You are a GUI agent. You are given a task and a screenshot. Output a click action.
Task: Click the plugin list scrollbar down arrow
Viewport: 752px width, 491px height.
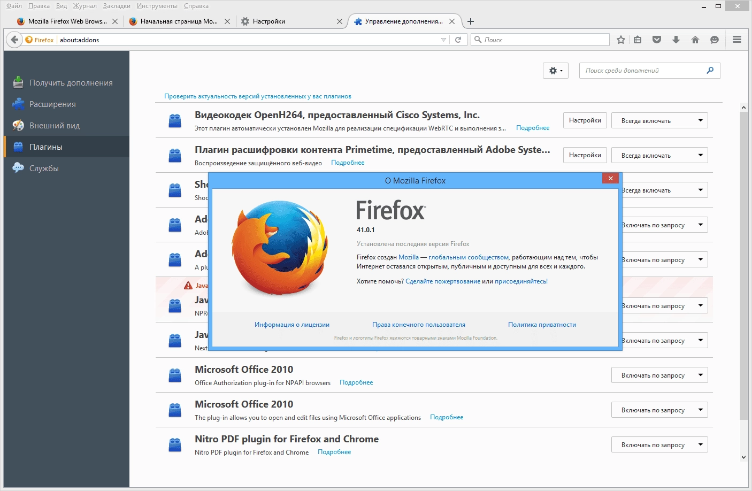coord(743,457)
